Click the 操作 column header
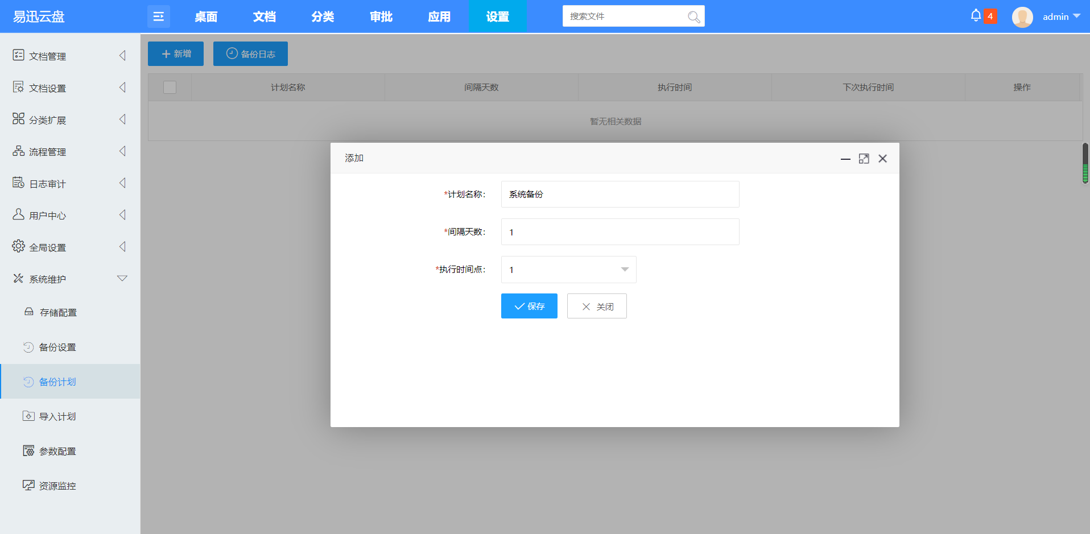The image size is (1090, 534). (1022, 87)
